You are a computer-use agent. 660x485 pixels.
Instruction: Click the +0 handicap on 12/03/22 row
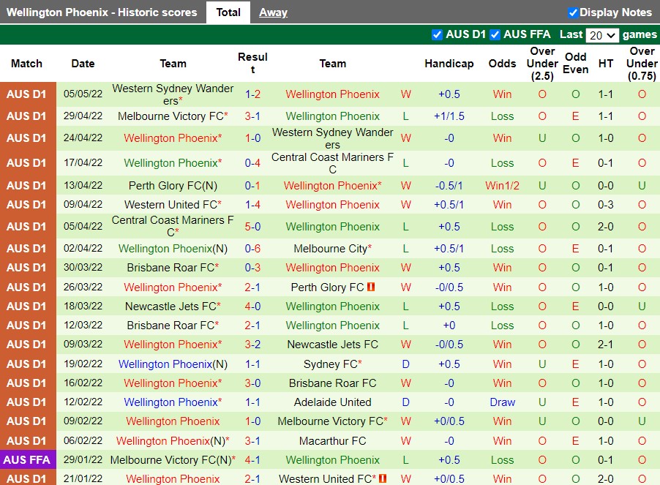tap(449, 325)
